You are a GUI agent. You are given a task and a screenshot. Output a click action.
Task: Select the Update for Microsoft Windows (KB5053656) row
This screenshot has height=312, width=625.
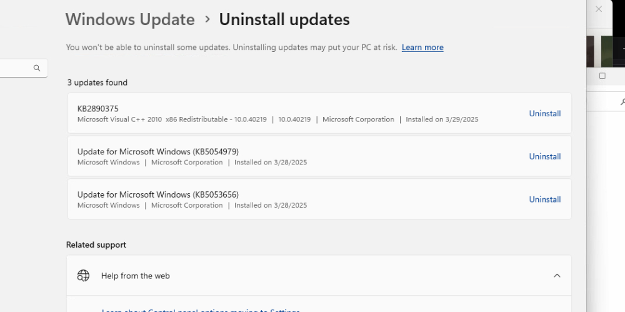281,199
